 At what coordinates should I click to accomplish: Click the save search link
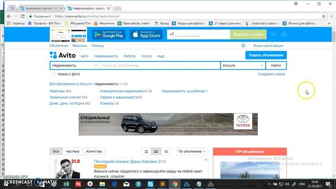(271, 74)
